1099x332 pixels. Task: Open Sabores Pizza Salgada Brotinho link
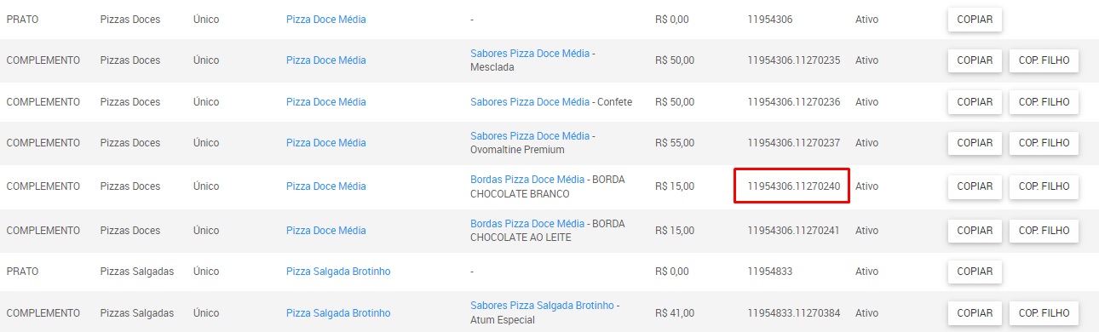pyautogui.click(x=542, y=306)
